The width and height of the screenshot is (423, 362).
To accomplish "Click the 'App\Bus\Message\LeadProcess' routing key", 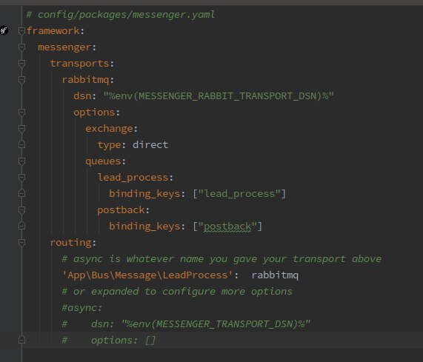I will pyautogui.click(x=147, y=275).
